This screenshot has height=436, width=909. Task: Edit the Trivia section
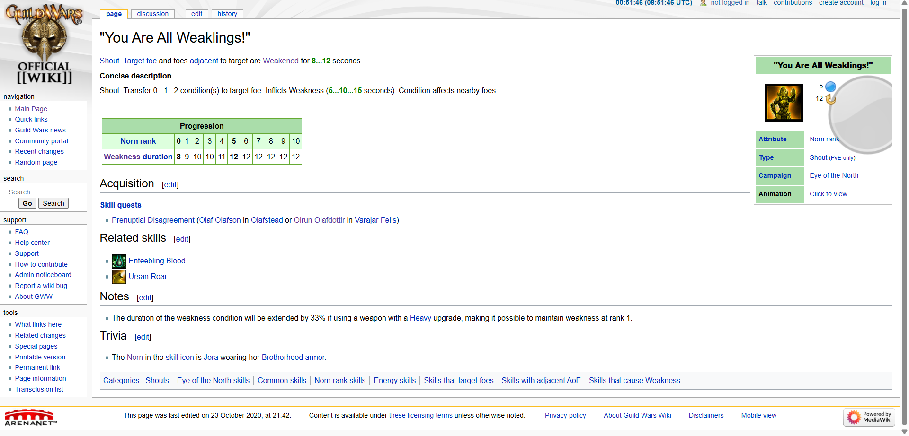(143, 337)
